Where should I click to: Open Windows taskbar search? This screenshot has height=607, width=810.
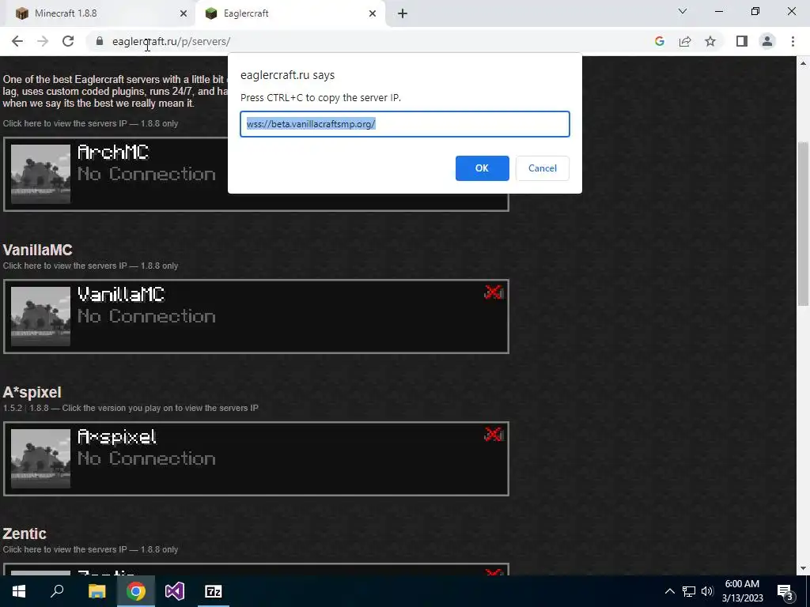tap(57, 591)
